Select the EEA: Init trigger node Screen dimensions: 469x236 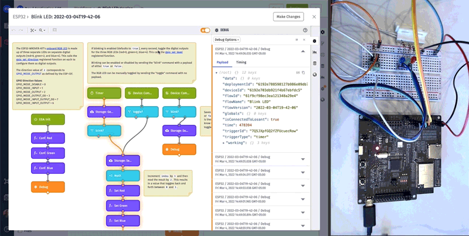tap(48, 119)
